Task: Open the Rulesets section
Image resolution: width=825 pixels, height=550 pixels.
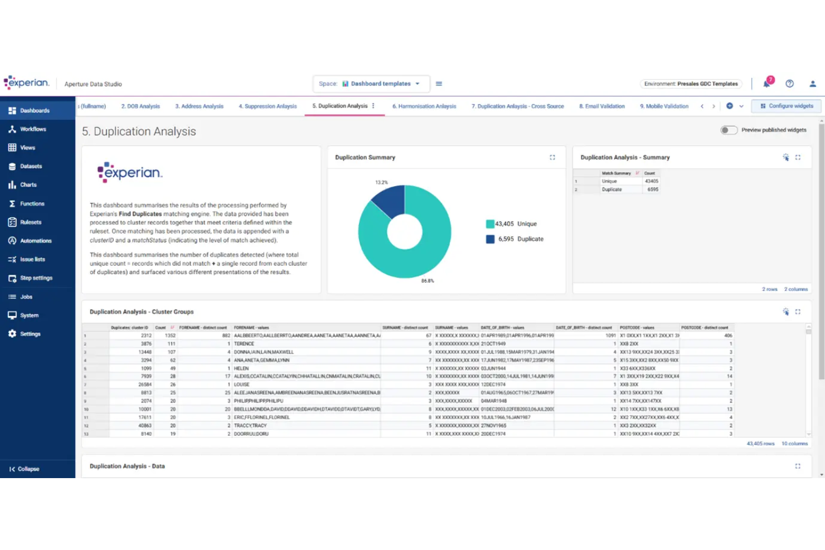Action: [x=31, y=222]
